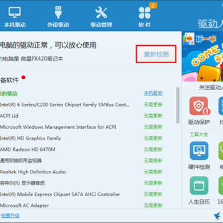Click the 检查升级 link

click(10, 216)
